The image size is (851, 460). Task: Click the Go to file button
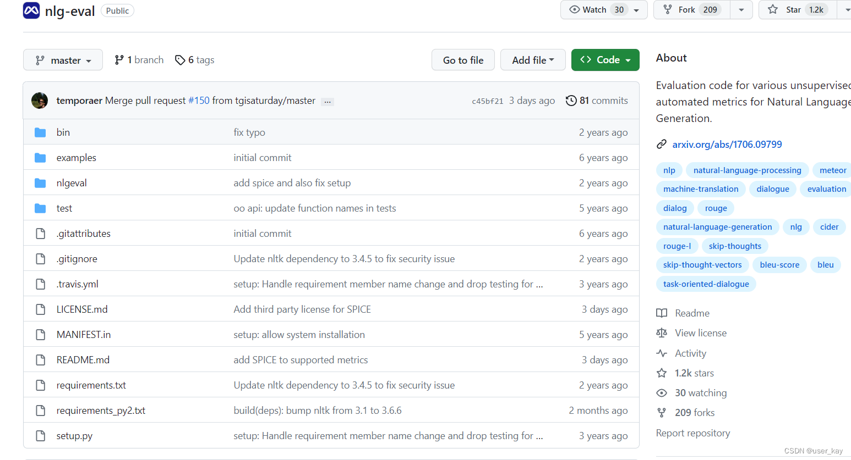(x=463, y=60)
